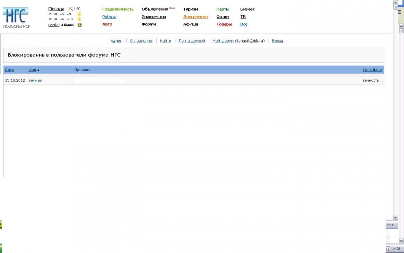Click the ascending sort arrow beside Имя
This screenshot has height=253, width=404.
(38, 70)
